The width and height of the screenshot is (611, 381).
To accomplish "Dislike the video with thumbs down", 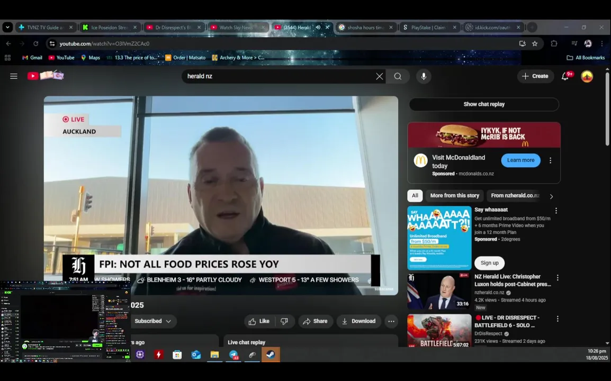I will tap(284, 321).
